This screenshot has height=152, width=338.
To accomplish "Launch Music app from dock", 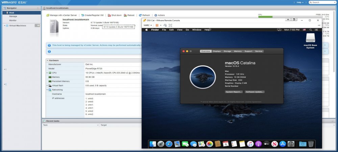I will pyautogui.click(x=250, y=144).
